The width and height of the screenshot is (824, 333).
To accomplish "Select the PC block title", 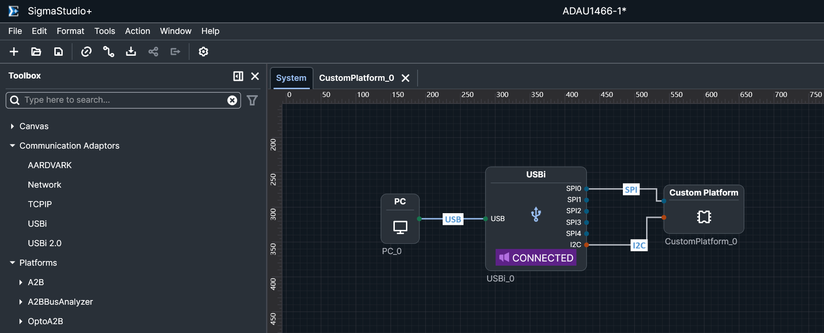I will 400,202.
